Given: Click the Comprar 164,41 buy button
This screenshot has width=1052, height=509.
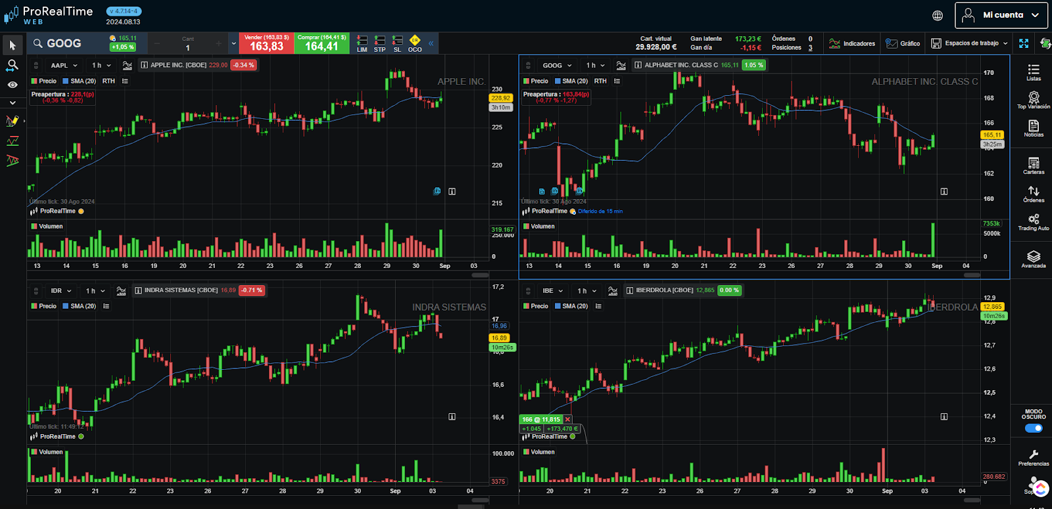Looking at the screenshot, I should 322,43.
